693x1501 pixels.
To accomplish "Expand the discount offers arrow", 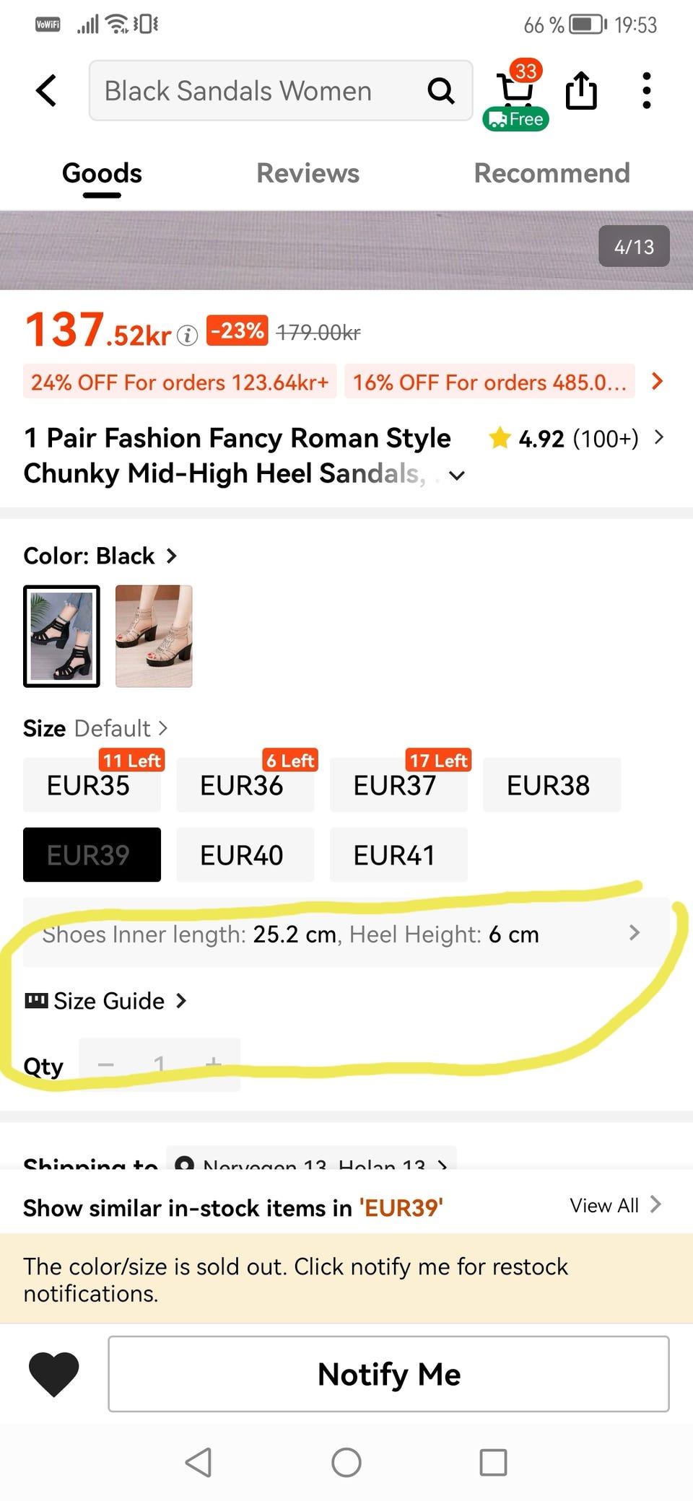I will (x=657, y=381).
